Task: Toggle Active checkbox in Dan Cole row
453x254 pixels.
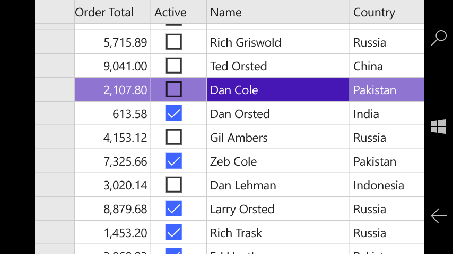Action: point(174,89)
